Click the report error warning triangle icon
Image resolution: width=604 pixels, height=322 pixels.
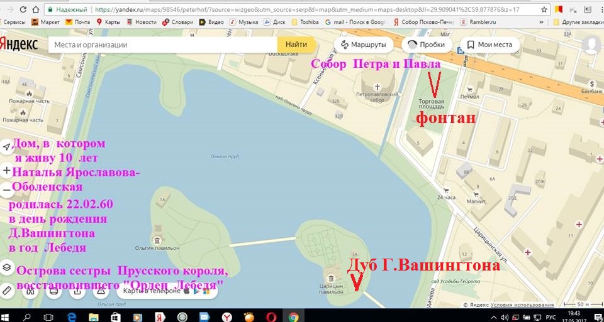pos(101,291)
